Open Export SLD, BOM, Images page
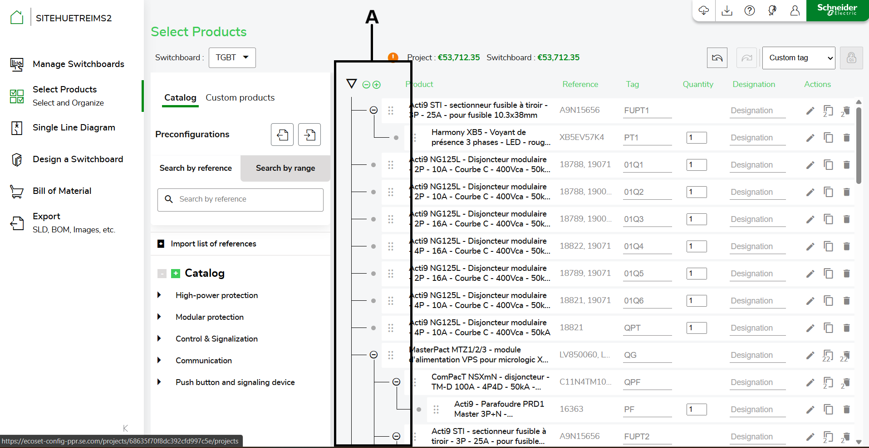 coord(63,222)
